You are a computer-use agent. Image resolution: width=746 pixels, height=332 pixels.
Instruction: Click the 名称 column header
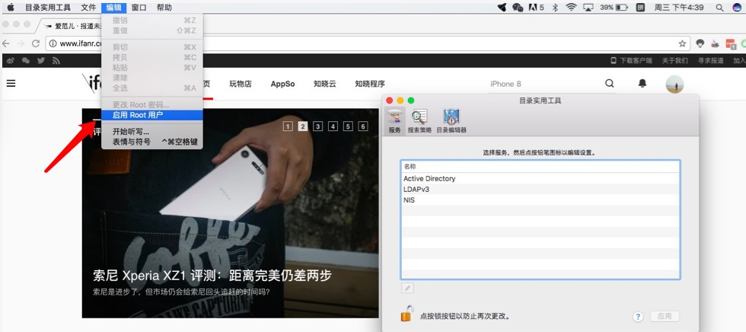coord(540,167)
